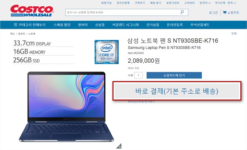
Task: Click the 인쇄 print link
Action: 234,34
